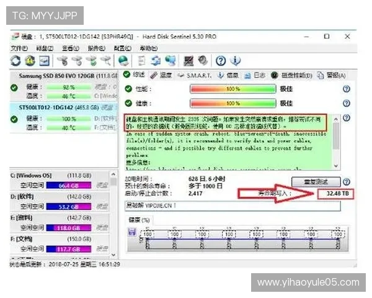Click the floppy save icon on health chart

(x=132, y=232)
